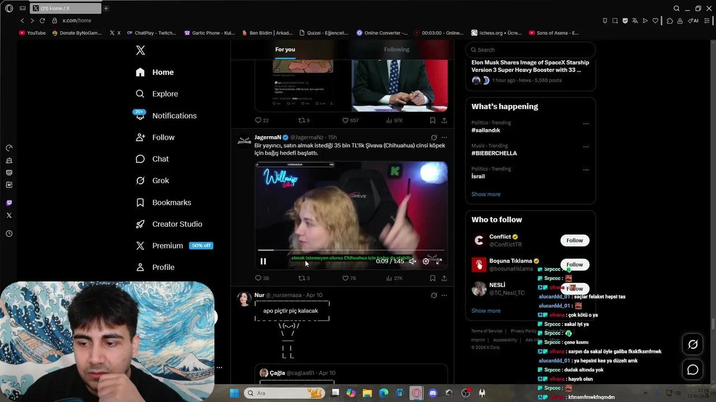
Task: Click the Grok icon on Nur's post
Action: (x=434, y=295)
